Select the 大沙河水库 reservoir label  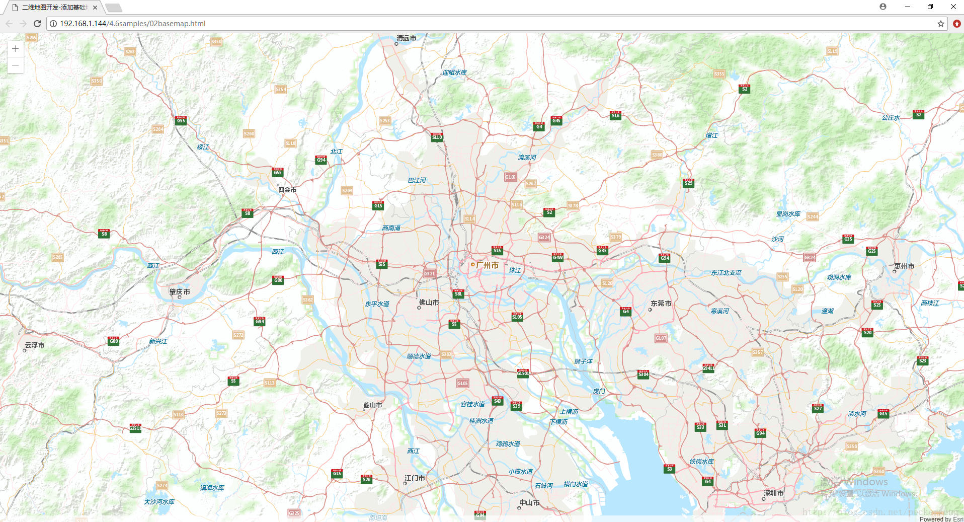pos(159,502)
